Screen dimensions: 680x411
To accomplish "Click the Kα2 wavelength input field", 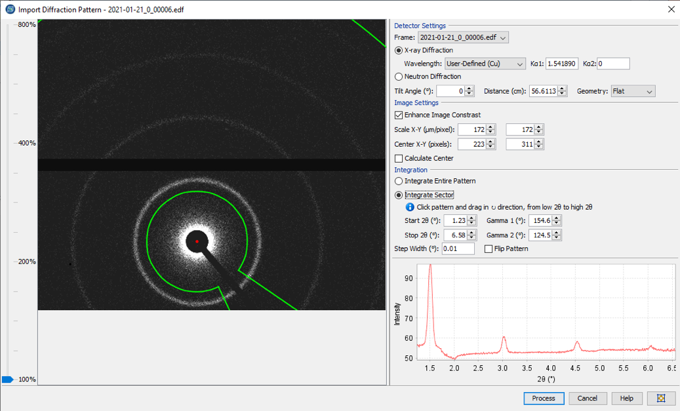I will click(613, 64).
